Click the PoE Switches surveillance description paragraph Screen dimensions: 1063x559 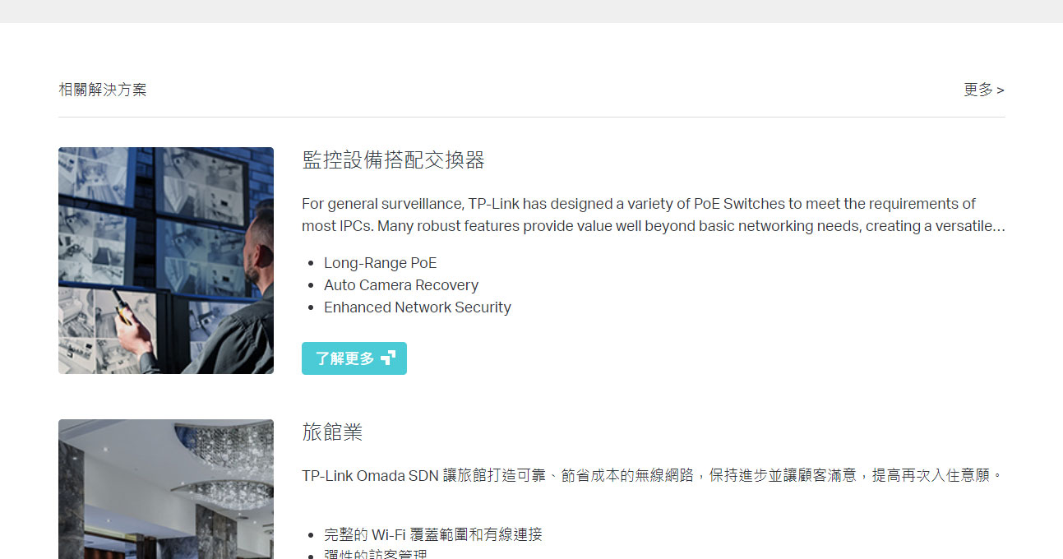[654, 215]
